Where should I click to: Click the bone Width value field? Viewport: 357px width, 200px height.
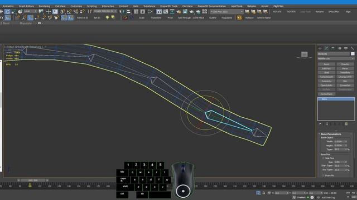pyautogui.click(x=339, y=142)
